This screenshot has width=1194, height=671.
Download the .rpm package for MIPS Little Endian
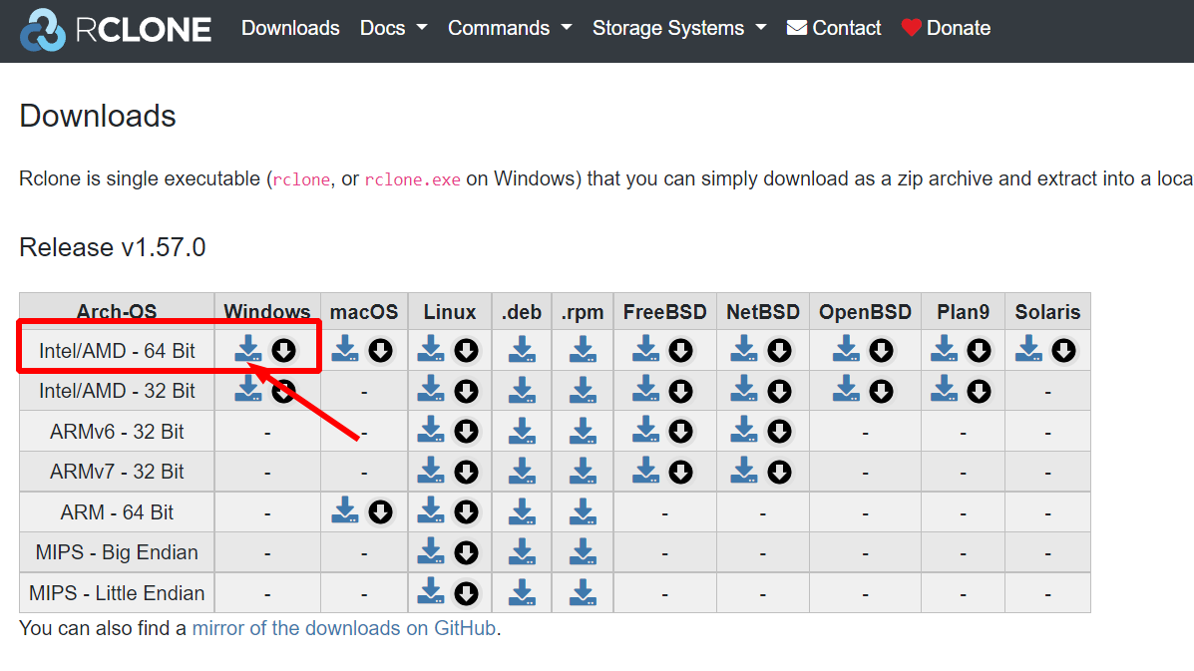click(584, 592)
